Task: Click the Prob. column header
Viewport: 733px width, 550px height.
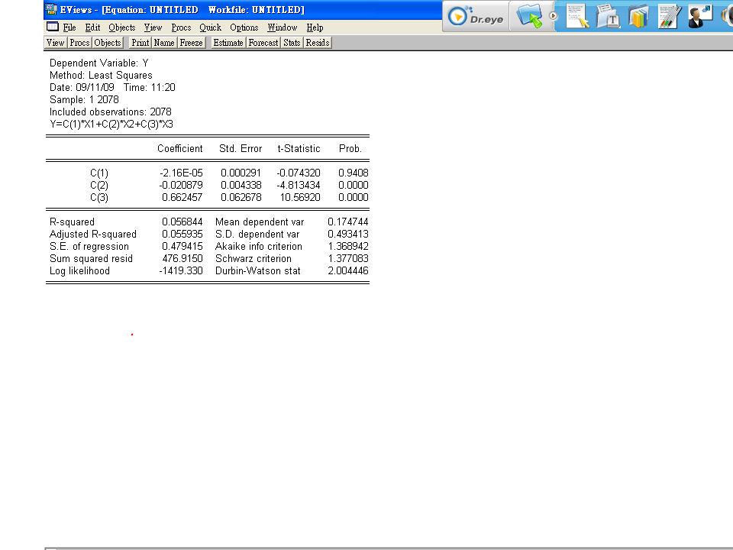Action: pyautogui.click(x=350, y=149)
